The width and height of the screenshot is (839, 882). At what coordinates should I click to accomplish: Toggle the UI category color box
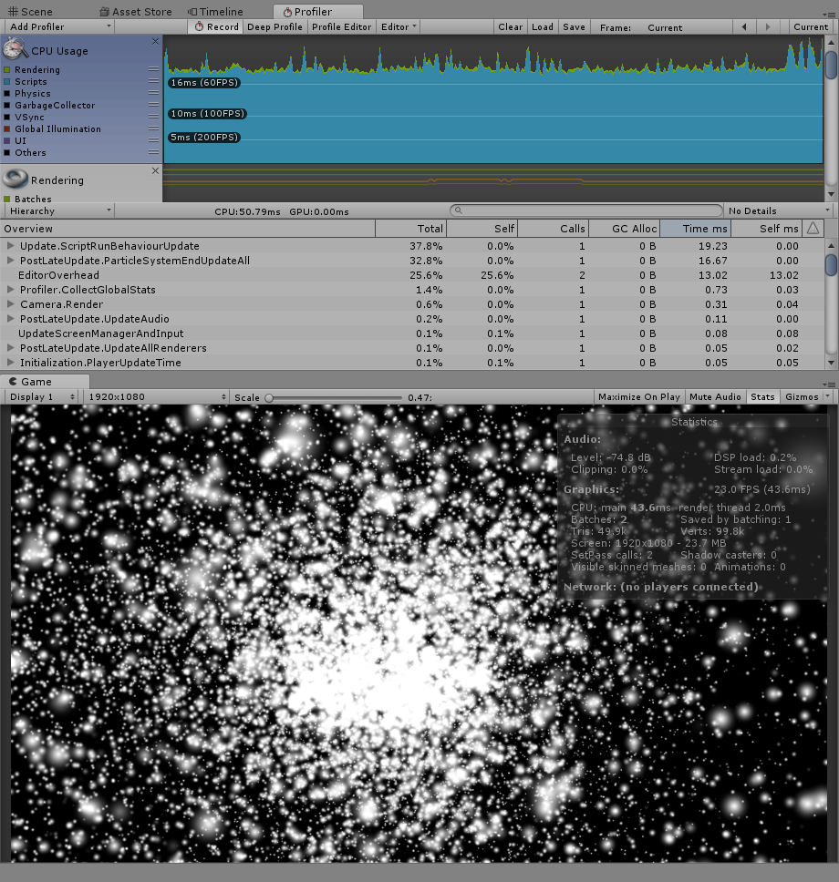(7, 140)
